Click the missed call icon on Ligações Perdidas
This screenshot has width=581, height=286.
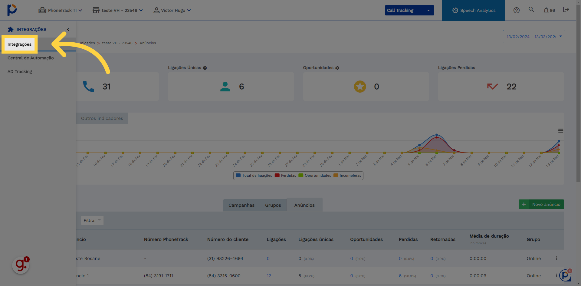[x=493, y=87]
